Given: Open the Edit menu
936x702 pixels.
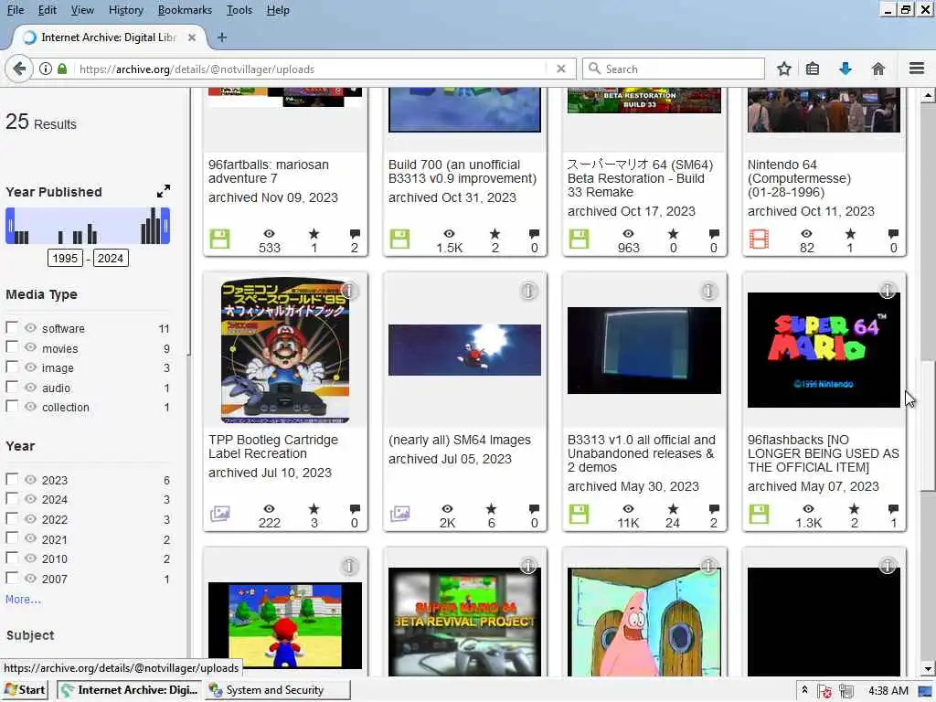Looking at the screenshot, I should tap(48, 10).
